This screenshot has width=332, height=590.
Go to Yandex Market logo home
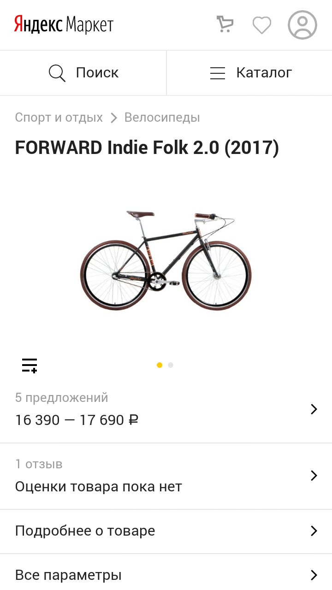click(64, 24)
